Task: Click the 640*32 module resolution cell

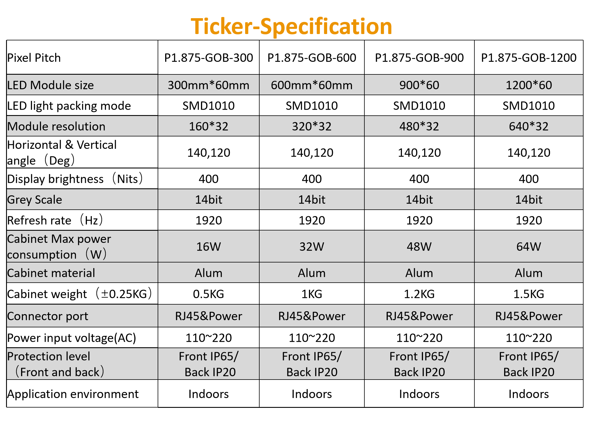Action: click(528, 126)
